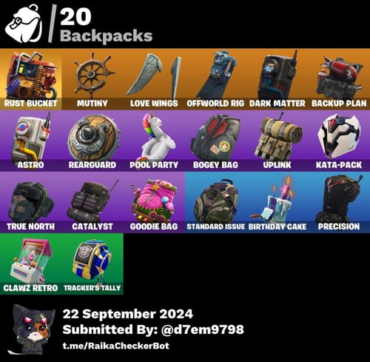Screen dimensions: 370x362
Task: Select the Bogey Bag backpack
Action: tap(216, 141)
